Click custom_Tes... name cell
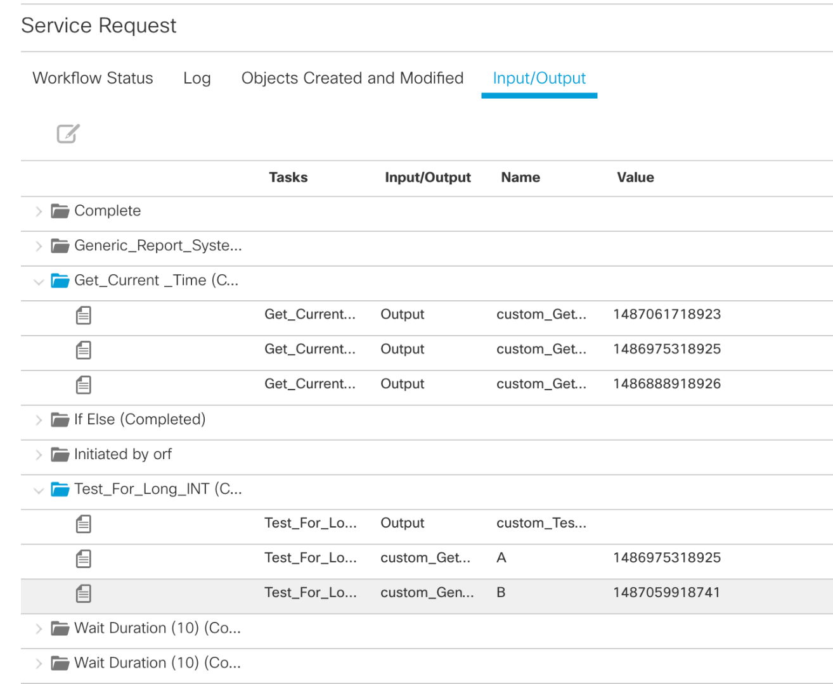The width and height of the screenshot is (833, 684). click(541, 523)
